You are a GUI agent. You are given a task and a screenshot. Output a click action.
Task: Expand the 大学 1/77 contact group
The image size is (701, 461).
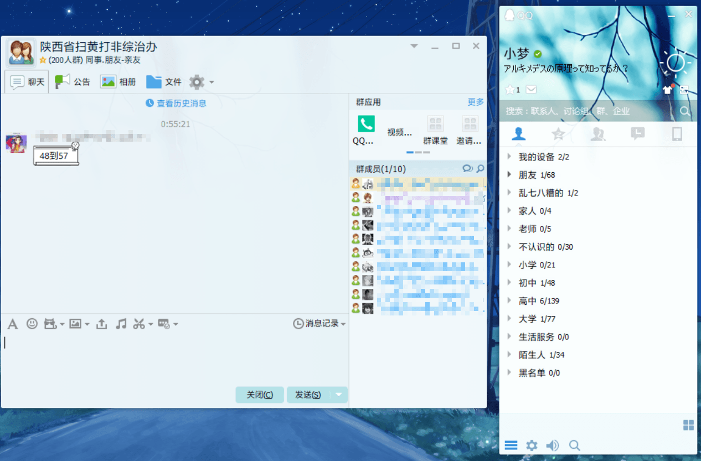tap(536, 319)
